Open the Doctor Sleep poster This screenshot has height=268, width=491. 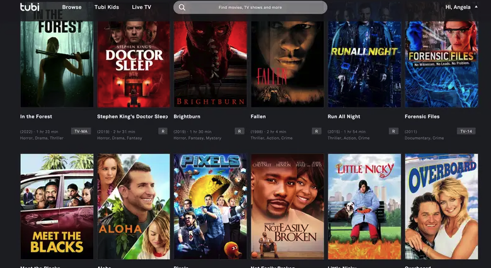coord(134,64)
